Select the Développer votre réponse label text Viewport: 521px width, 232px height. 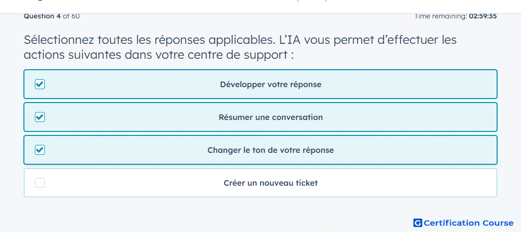point(270,84)
